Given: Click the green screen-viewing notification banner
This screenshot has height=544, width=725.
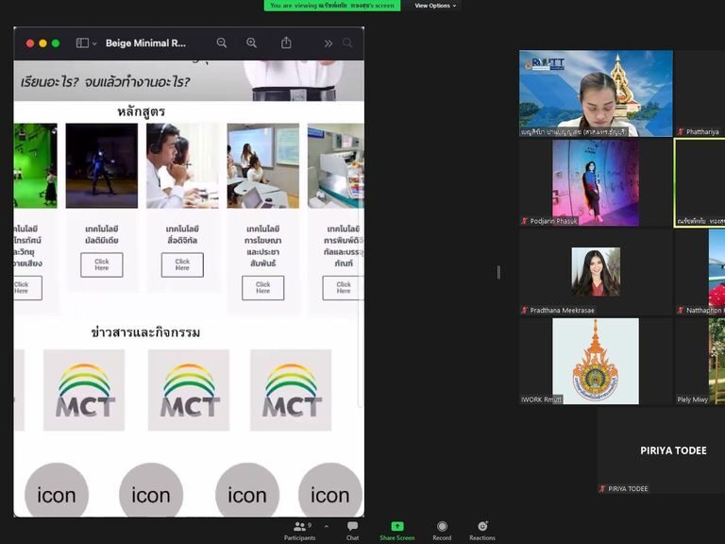Looking at the screenshot, I should point(332,6).
